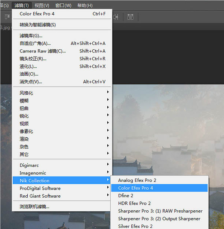Select Color Efex Pro 4 in Nik submenu
Viewport: 224px width, 229px height.
coord(159,188)
